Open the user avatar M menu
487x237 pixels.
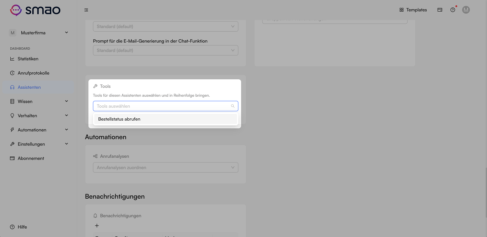tap(466, 10)
